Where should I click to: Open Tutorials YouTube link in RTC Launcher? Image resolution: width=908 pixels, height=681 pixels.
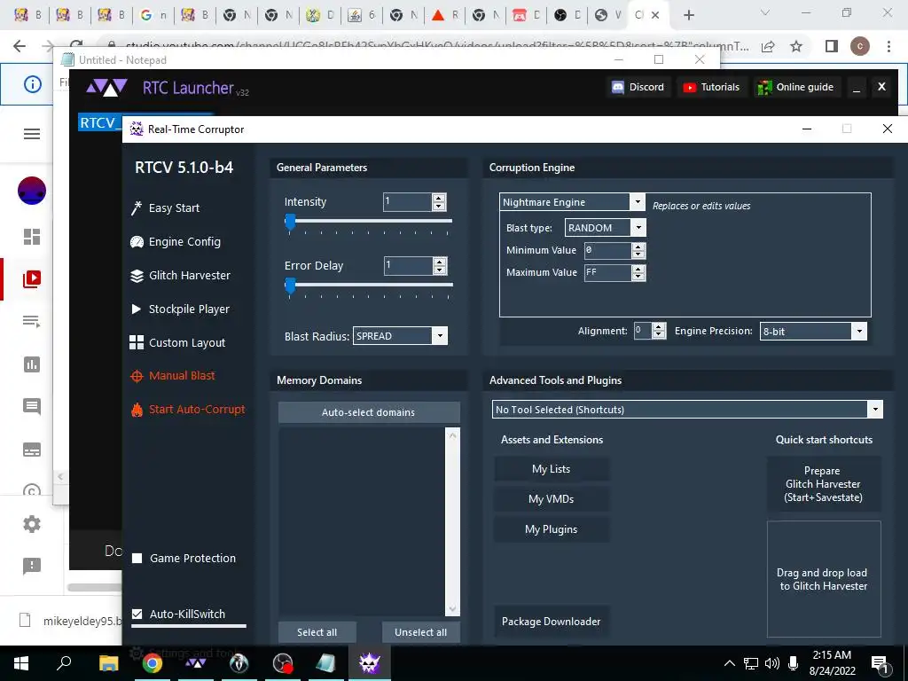coord(712,87)
